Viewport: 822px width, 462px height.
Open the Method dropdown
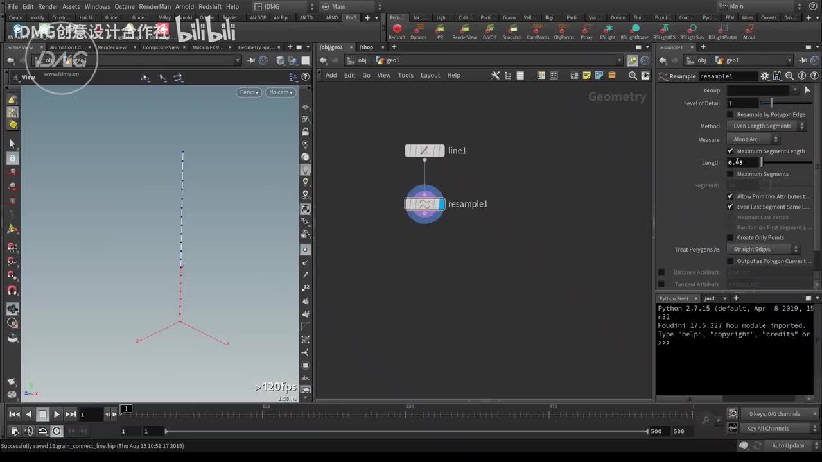(x=766, y=126)
